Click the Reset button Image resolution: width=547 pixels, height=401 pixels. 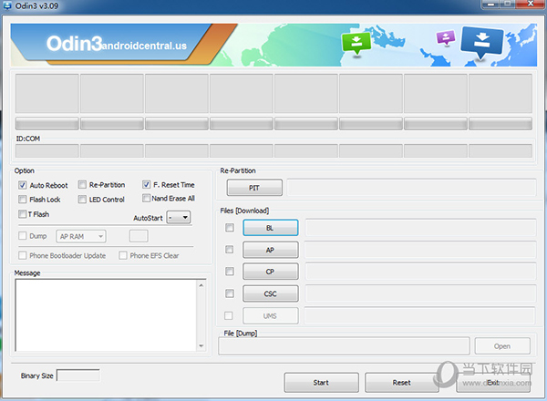pyautogui.click(x=401, y=383)
